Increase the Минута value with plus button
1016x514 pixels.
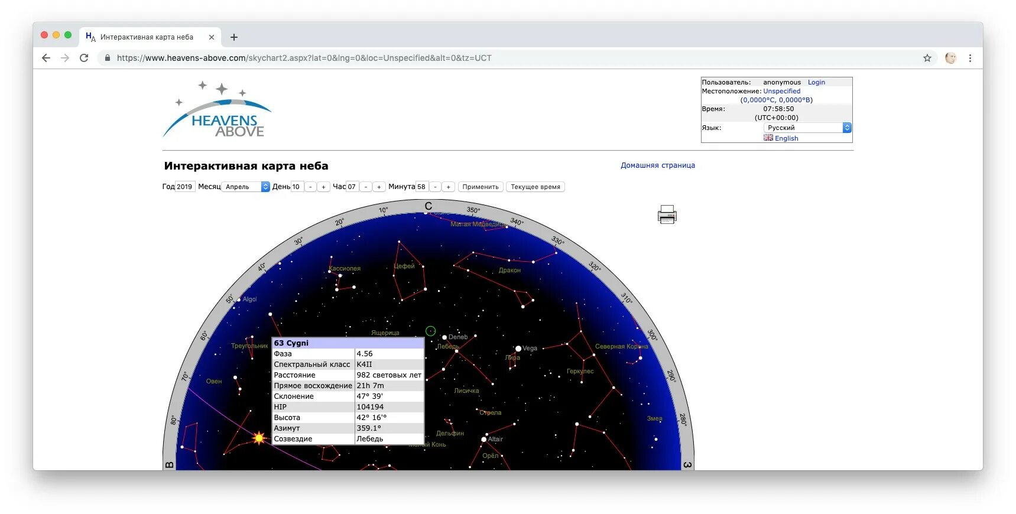point(448,187)
